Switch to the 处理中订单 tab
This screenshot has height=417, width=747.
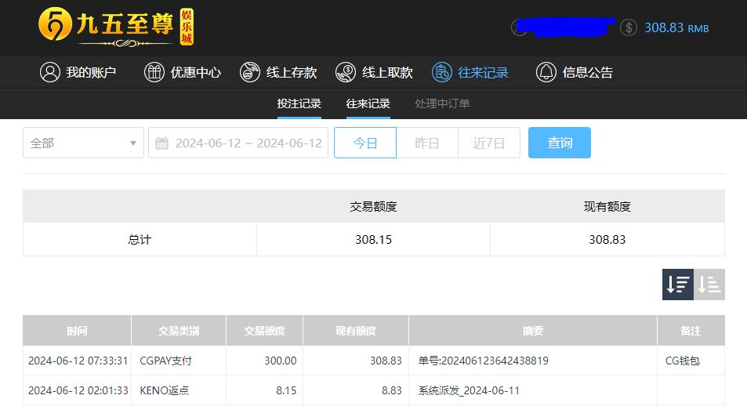[442, 103]
